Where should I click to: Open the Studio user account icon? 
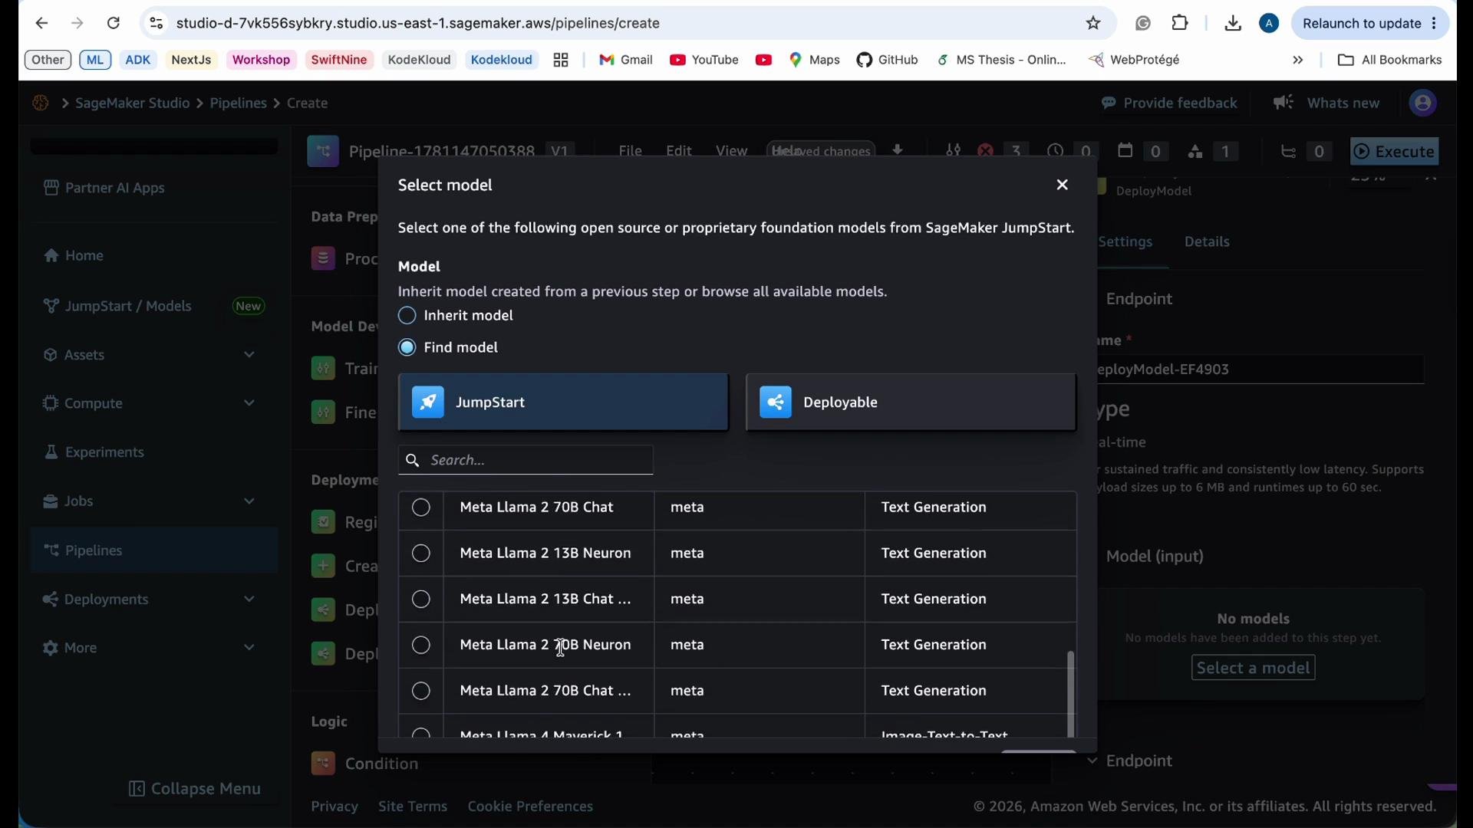(1423, 103)
